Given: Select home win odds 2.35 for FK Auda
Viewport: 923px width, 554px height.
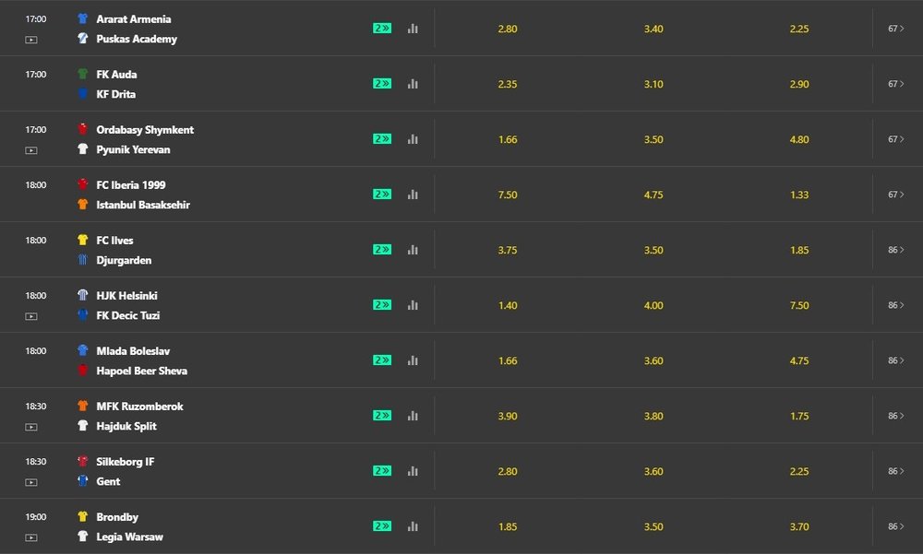Looking at the screenshot, I should [508, 84].
